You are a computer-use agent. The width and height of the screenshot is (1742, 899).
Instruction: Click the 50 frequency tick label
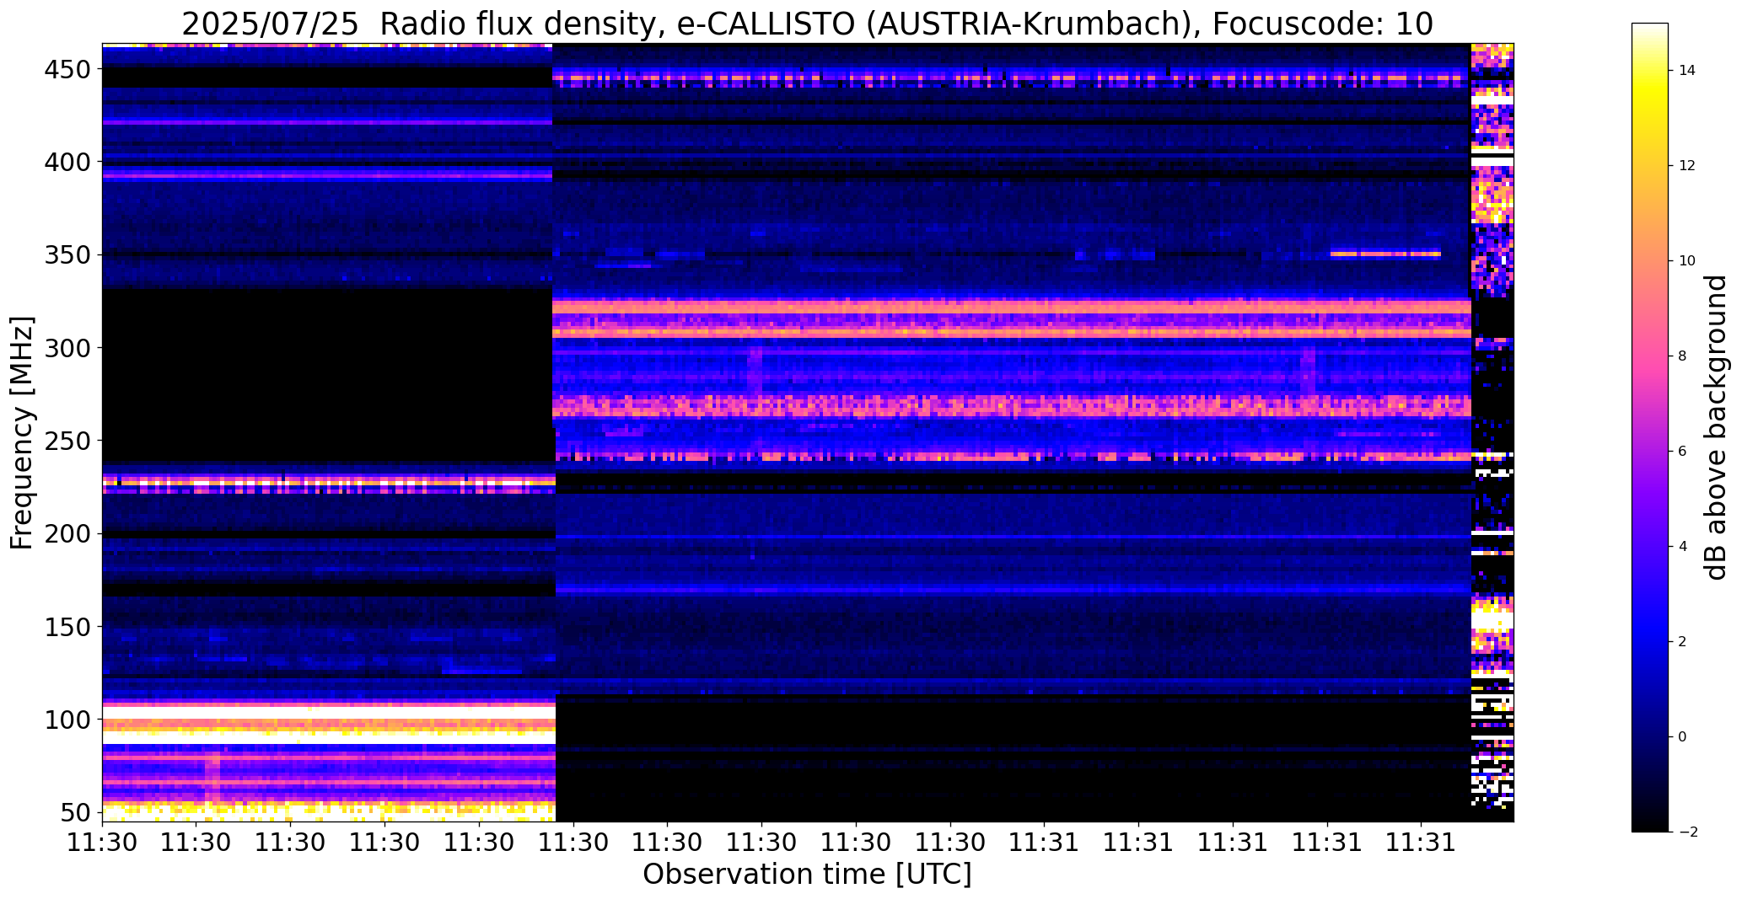[x=74, y=813]
